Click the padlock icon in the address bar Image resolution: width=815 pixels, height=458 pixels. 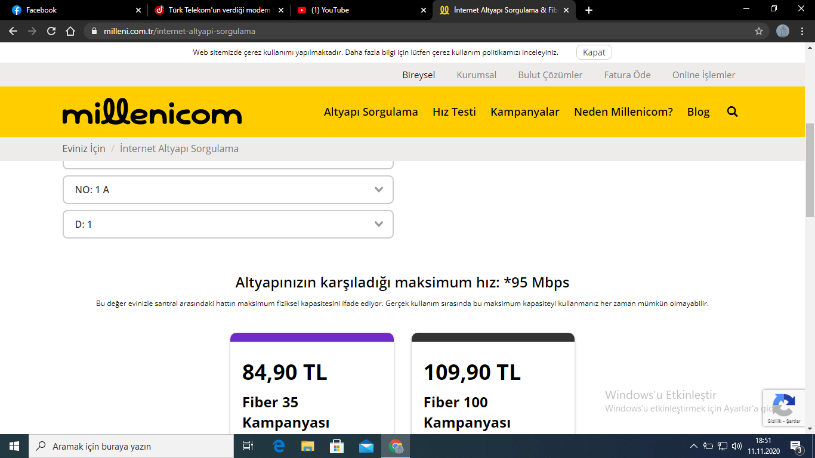coord(94,31)
